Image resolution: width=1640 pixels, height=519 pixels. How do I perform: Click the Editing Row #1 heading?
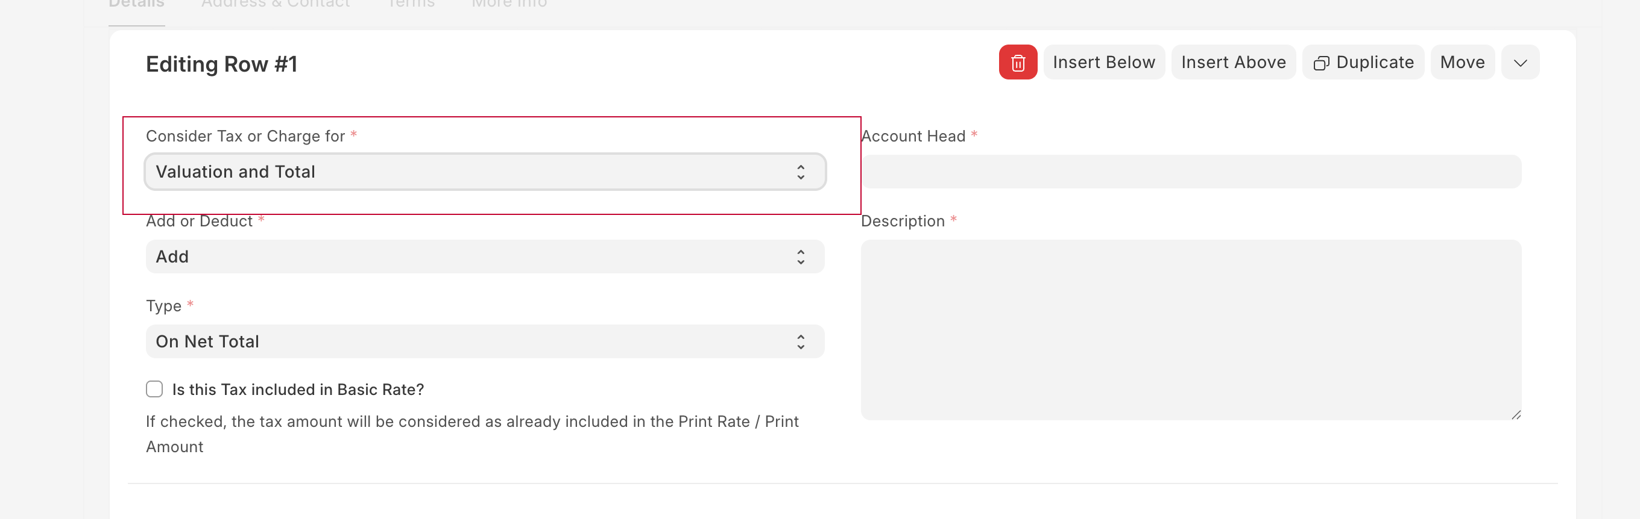pos(221,64)
